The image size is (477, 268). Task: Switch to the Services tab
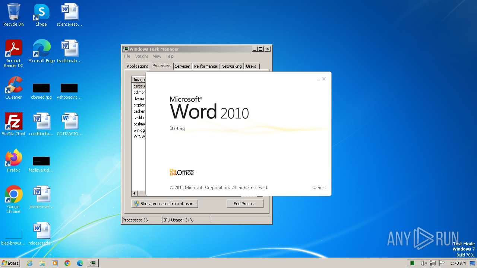pos(182,66)
